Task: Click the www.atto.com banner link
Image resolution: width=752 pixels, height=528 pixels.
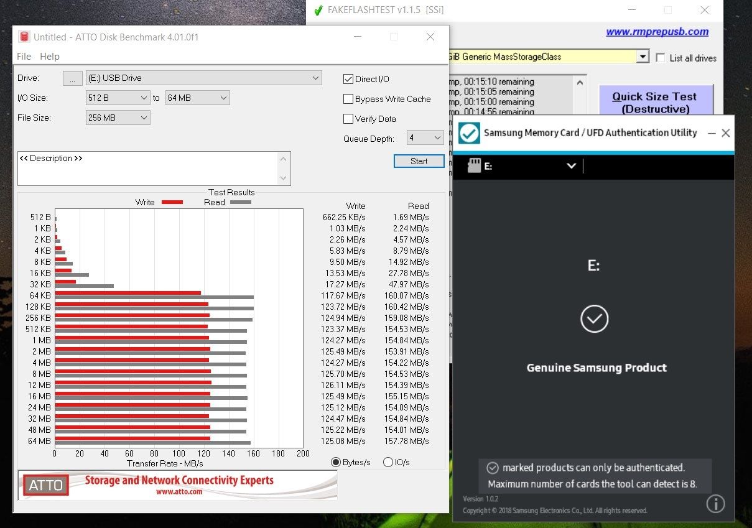Action: pos(179,491)
